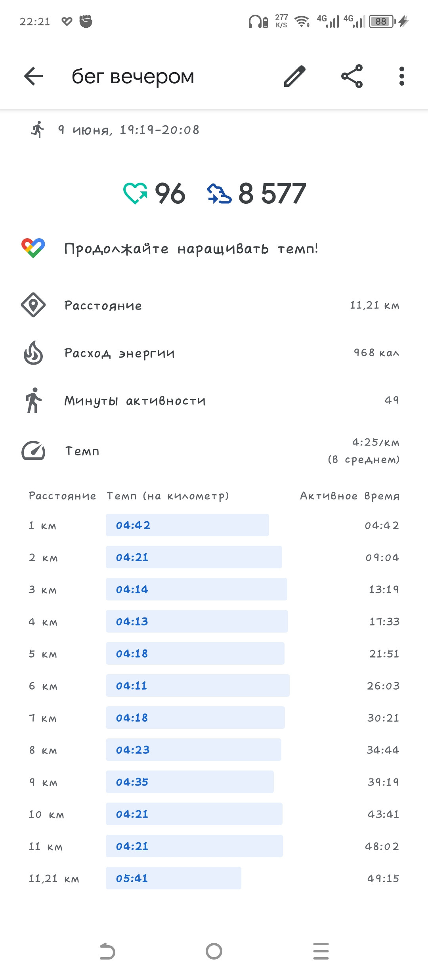This screenshot has width=428, height=975.
Task: Tap the Минуты активности walking icon
Action: 34,400
